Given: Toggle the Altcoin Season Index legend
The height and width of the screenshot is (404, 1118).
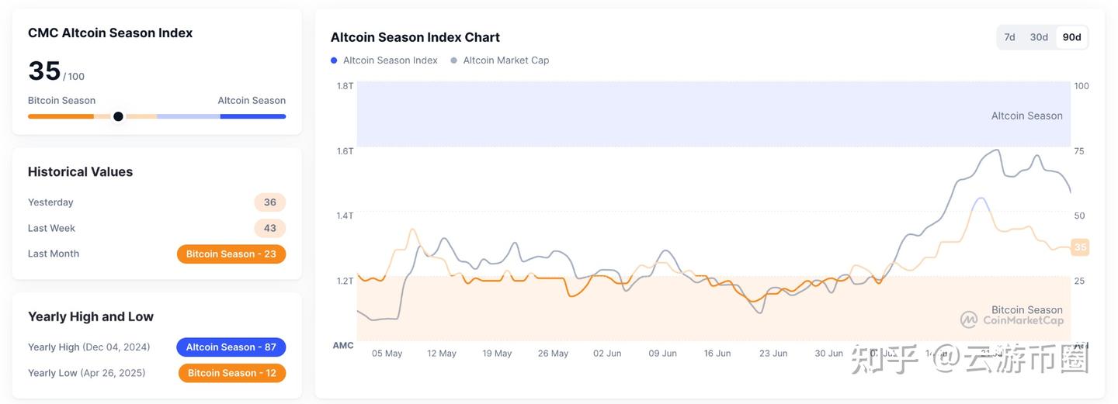Looking at the screenshot, I should point(390,60).
